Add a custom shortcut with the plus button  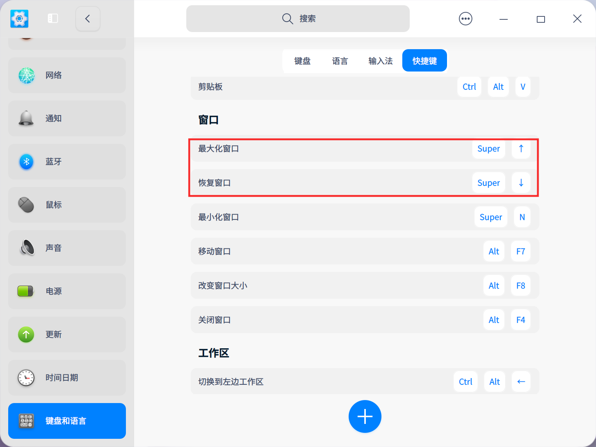[365, 416]
